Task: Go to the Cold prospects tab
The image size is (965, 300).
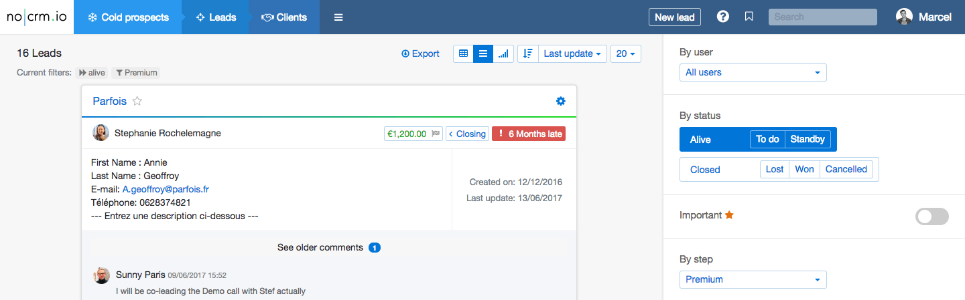Action: 128,17
